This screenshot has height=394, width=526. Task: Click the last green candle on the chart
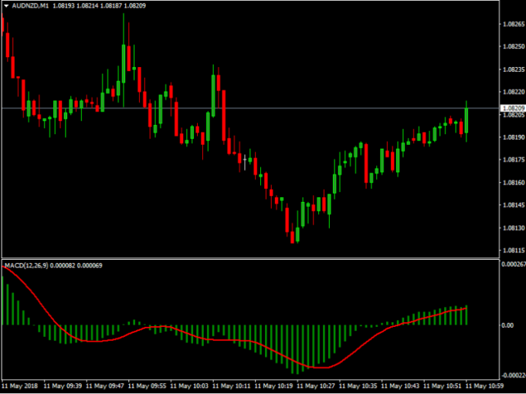click(467, 120)
